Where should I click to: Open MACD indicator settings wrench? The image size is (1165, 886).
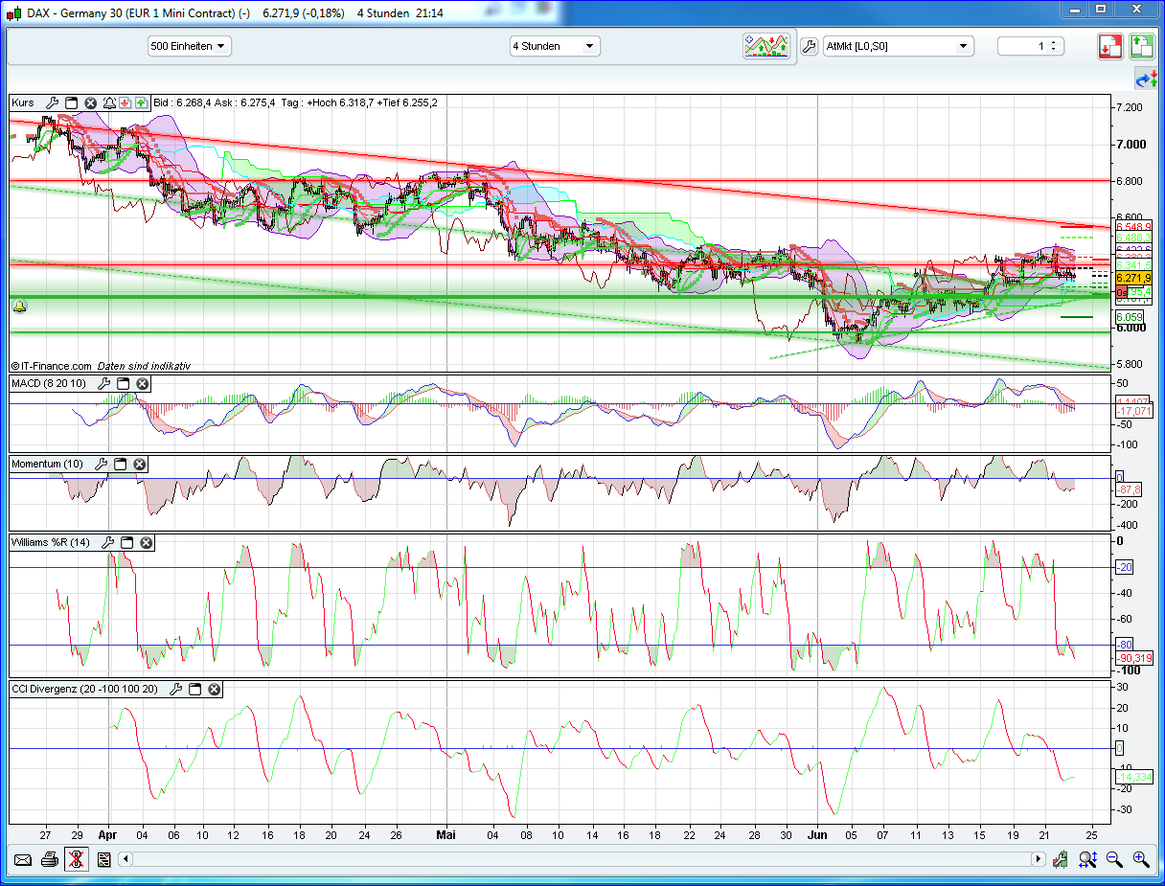coord(103,384)
